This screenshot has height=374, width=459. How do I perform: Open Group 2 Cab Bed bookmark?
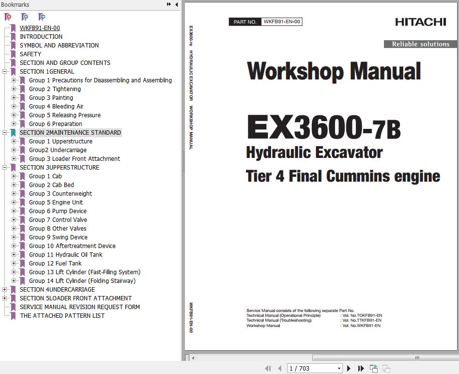51,185
